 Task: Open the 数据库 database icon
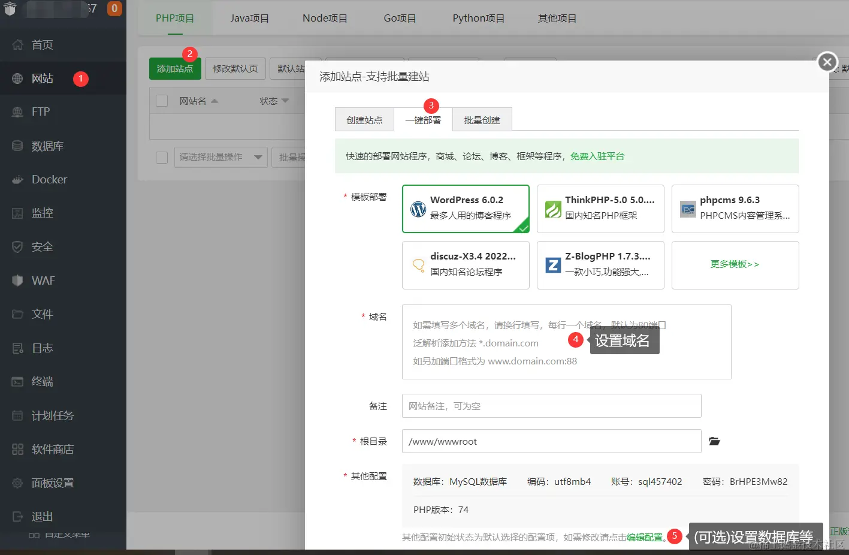tap(17, 146)
